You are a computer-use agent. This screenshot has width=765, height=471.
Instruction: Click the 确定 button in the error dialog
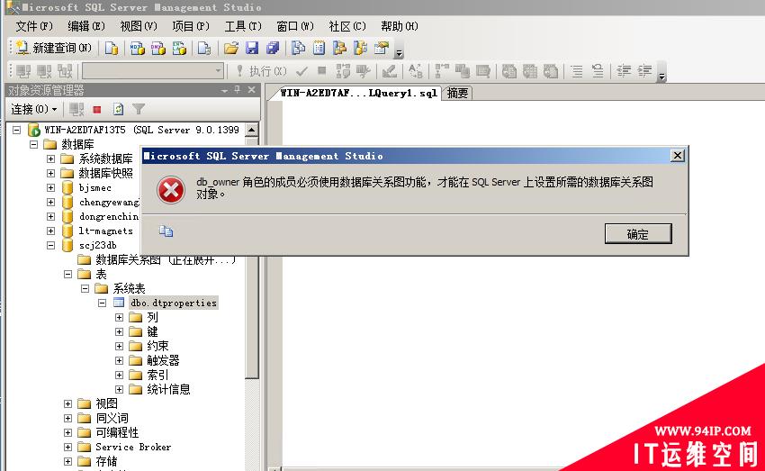pyautogui.click(x=638, y=234)
